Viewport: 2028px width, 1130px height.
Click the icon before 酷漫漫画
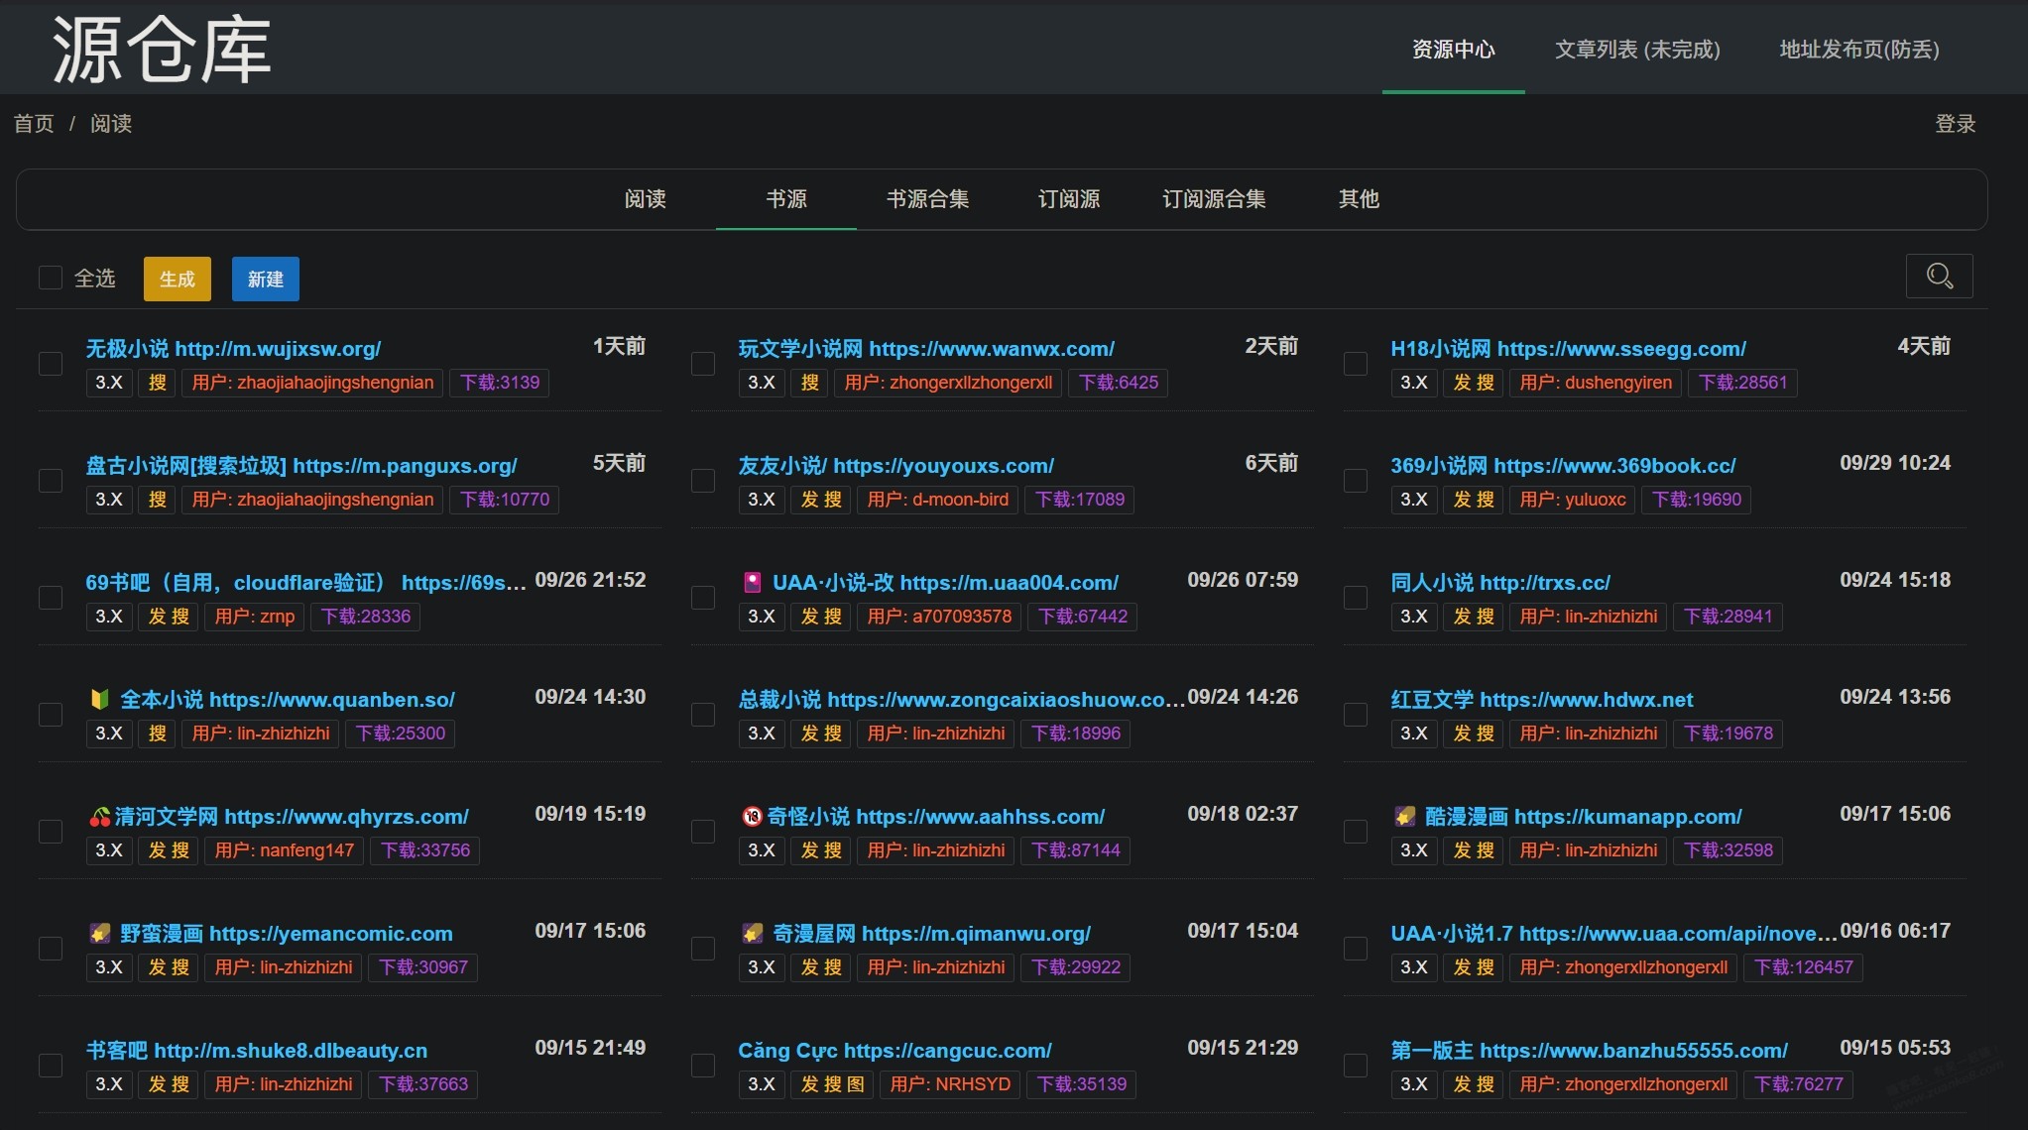tap(1404, 817)
